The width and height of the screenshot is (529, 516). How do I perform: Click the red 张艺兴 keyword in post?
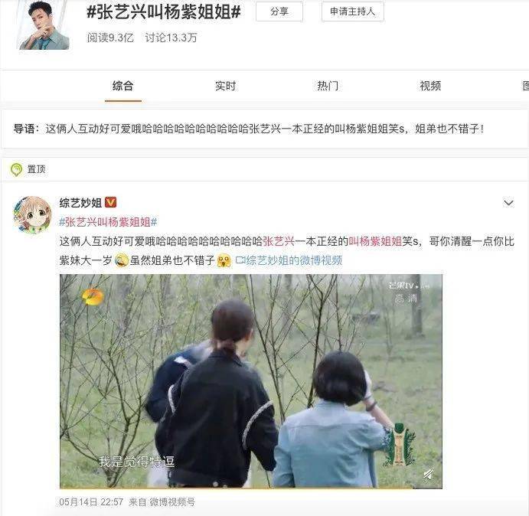coord(279,241)
